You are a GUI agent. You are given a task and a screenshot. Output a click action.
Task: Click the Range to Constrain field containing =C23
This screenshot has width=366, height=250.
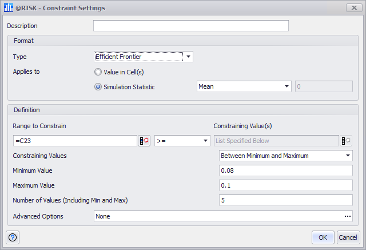coord(74,141)
